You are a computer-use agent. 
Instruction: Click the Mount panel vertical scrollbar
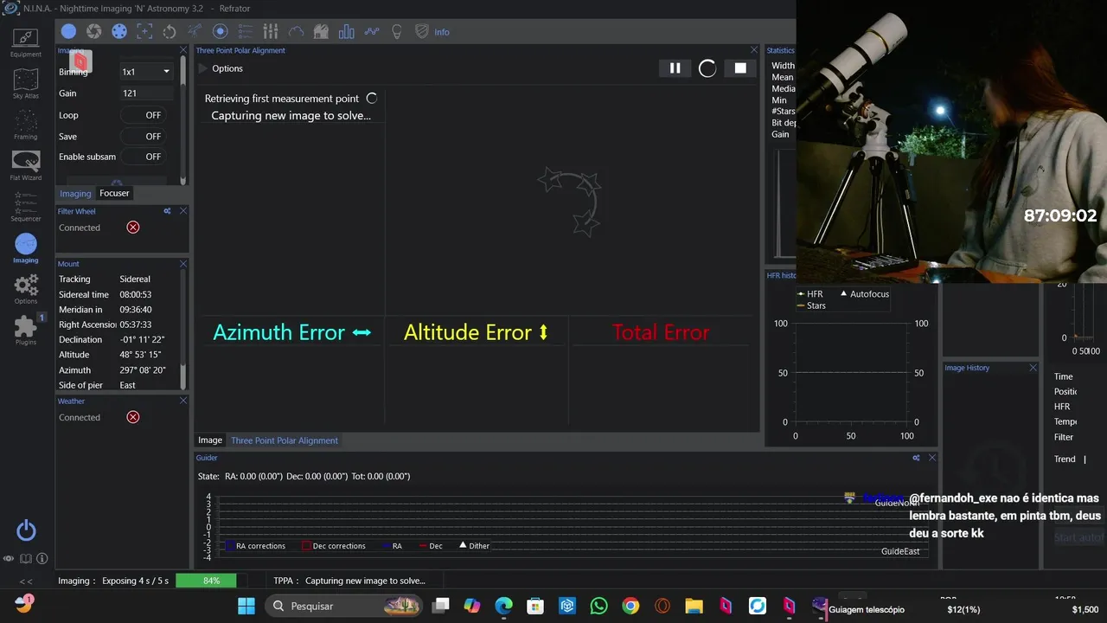[x=182, y=329]
